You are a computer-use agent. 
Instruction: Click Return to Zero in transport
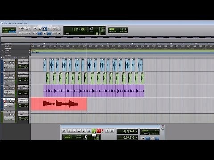click(x=70, y=131)
